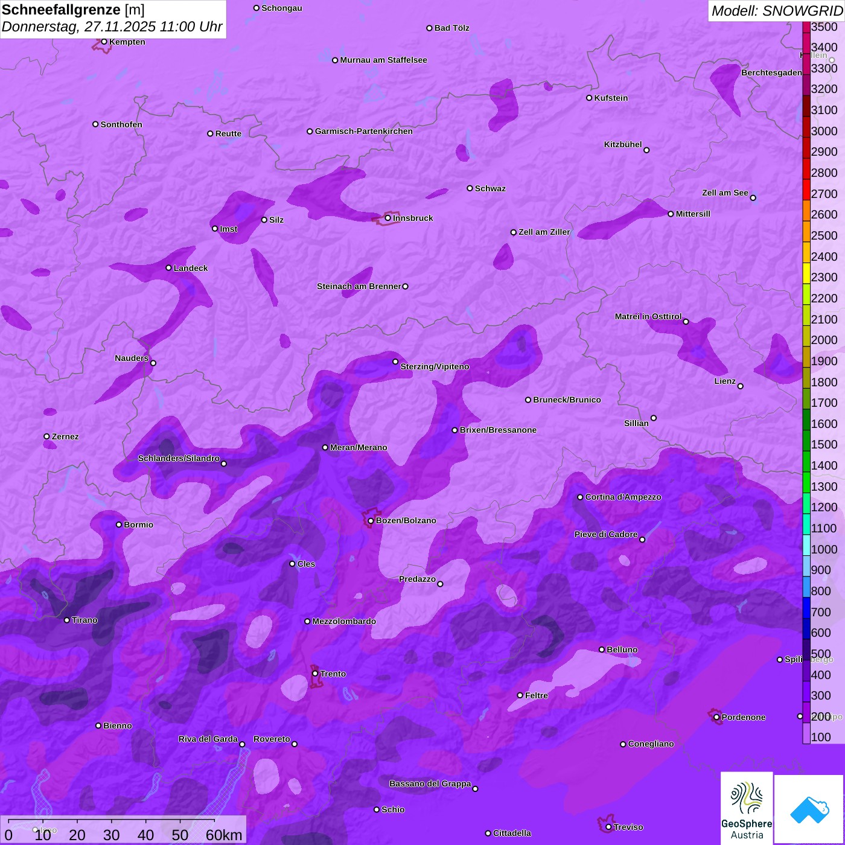This screenshot has height=845, width=845.
Task: Click the 'Reutte' city label
Action: coord(229,133)
